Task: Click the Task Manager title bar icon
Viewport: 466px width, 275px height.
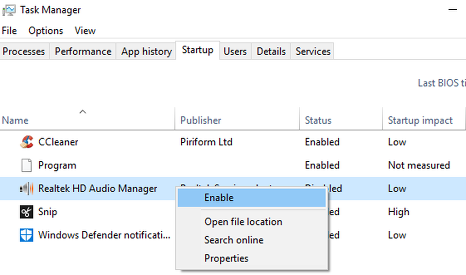Action: pos(9,10)
